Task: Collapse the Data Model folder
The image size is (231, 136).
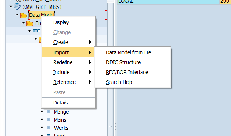Action: [17, 15]
